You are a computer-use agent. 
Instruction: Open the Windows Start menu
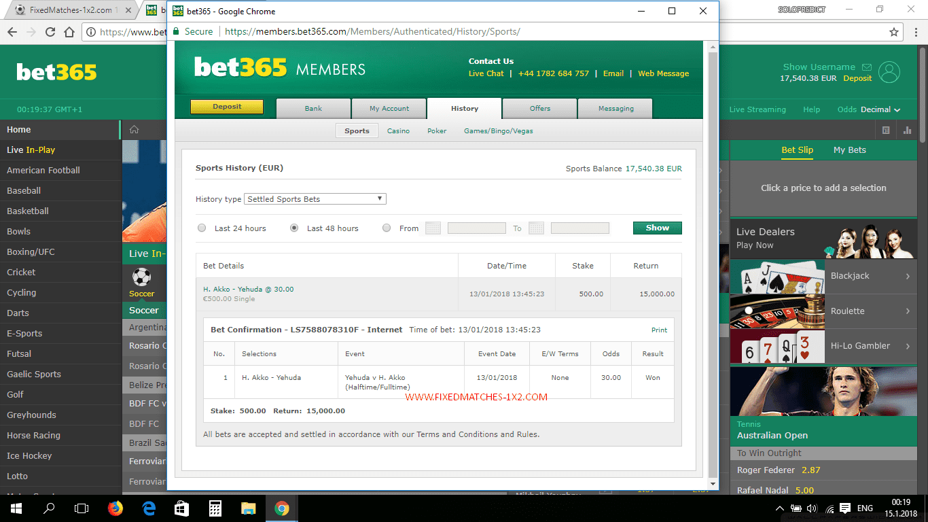16,508
